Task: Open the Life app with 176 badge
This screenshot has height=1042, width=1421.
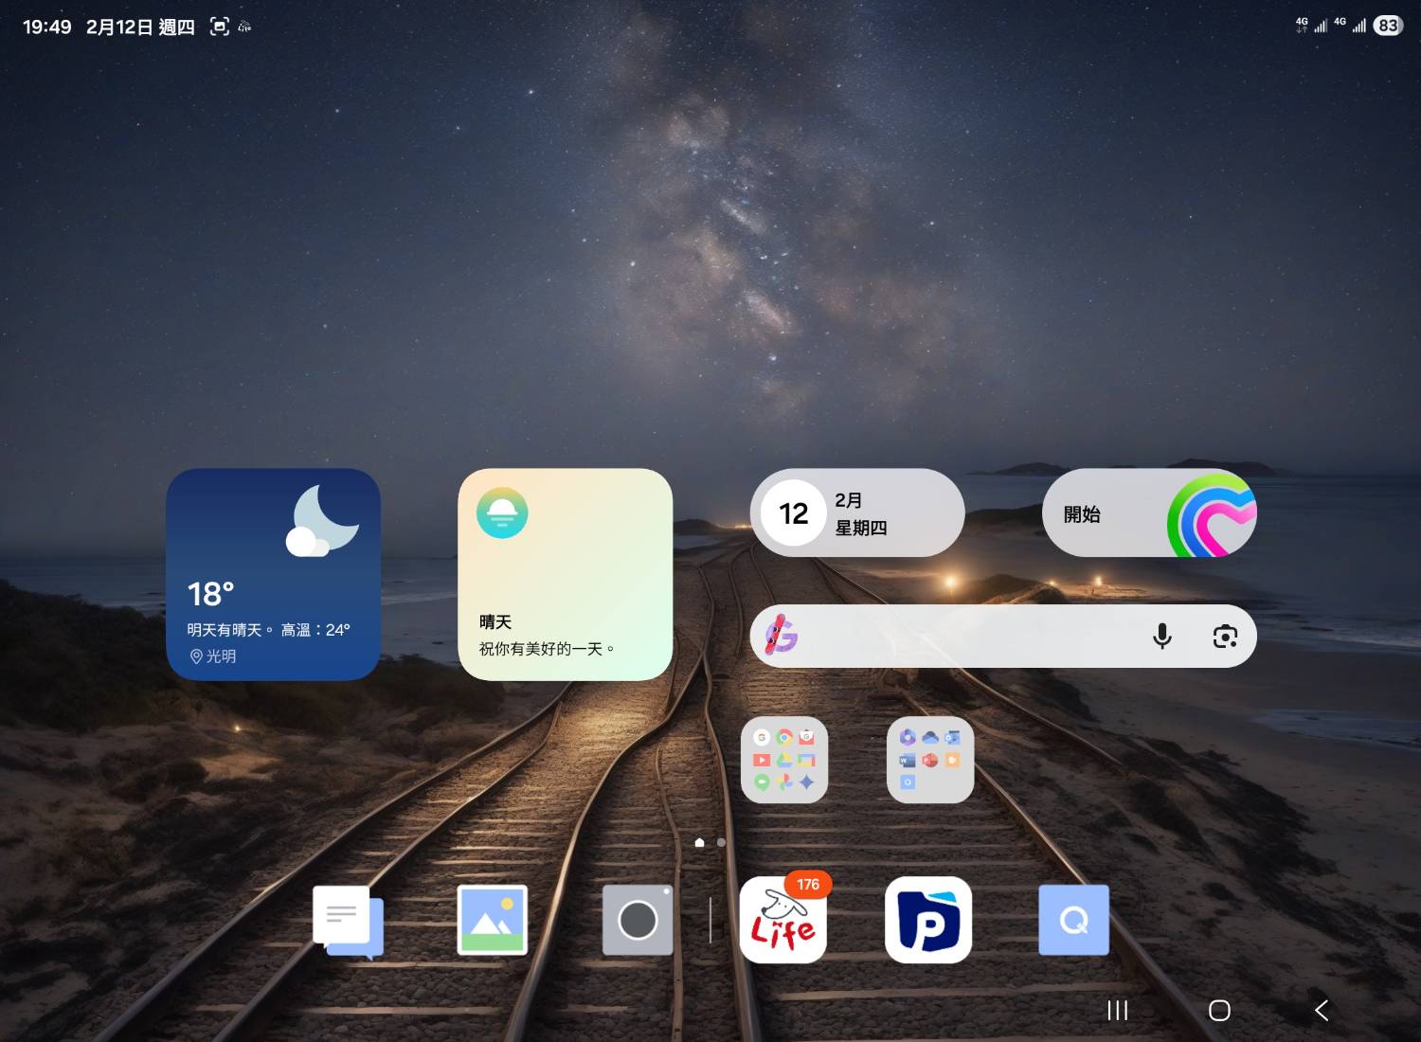Action: (x=782, y=922)
